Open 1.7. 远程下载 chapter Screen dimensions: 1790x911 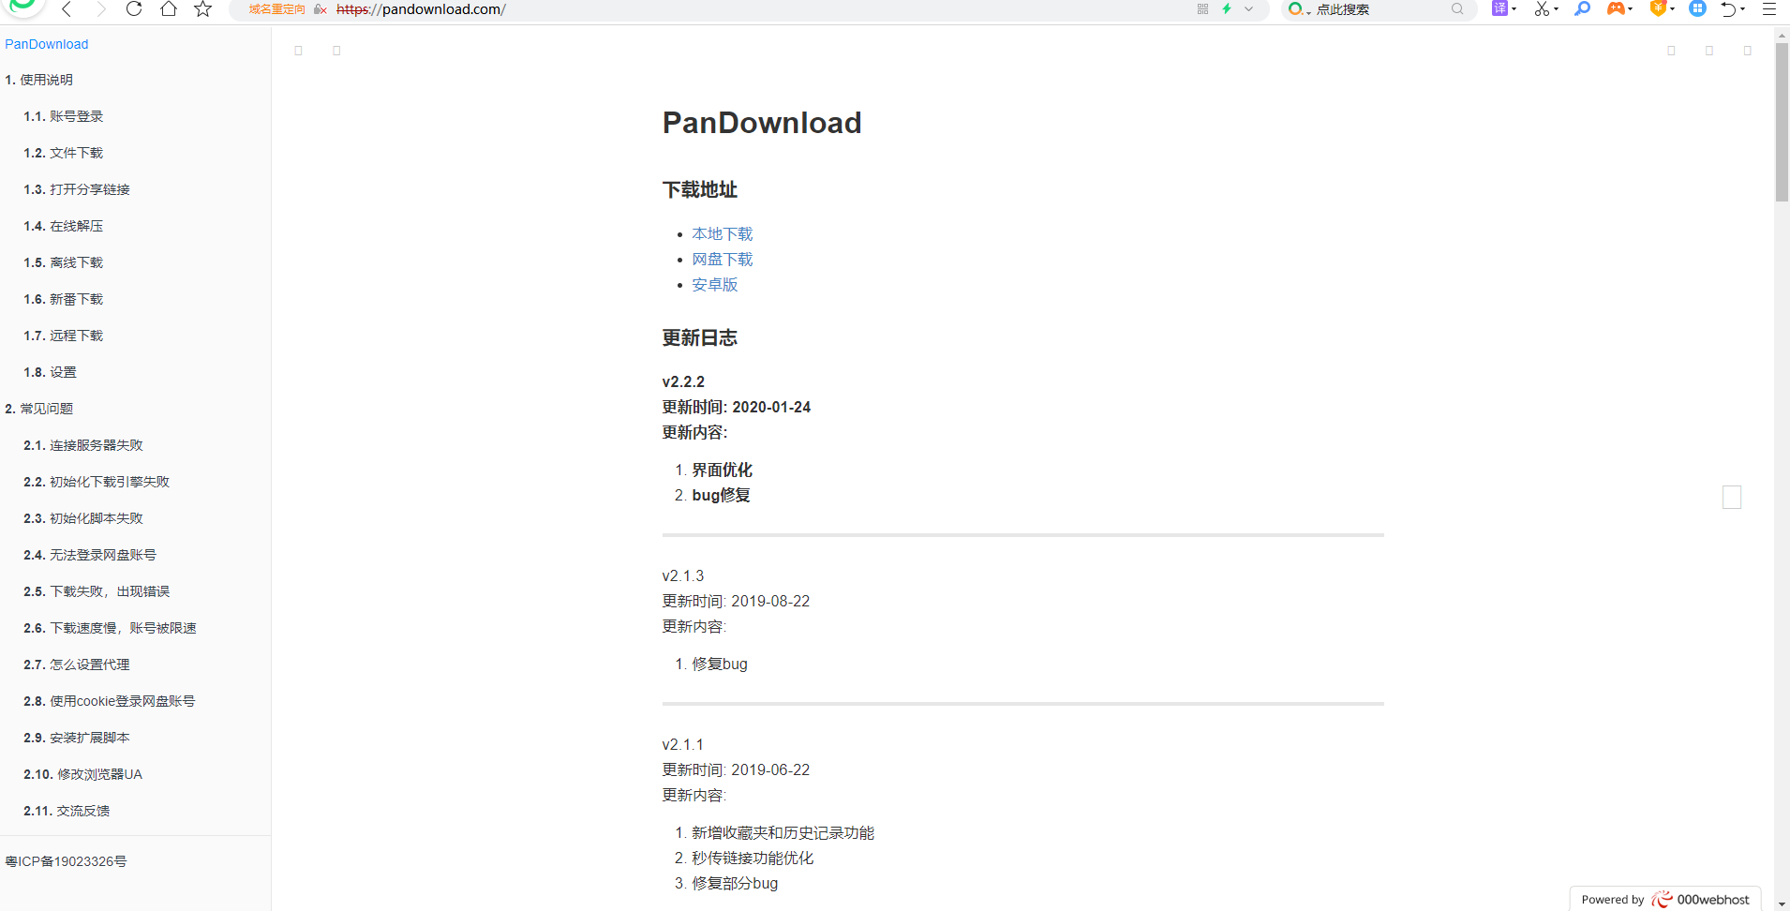pyautogui.click(x=64, y=336)
